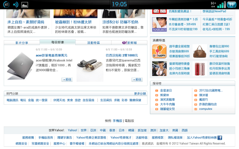Image resolution: width=239 pixels, height=149 pixels.
Task: Open 2012台北國際電... trending link
Action: pos(211,91)
